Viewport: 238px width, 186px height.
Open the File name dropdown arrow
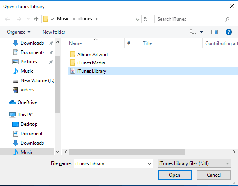[x=149, y=164]
